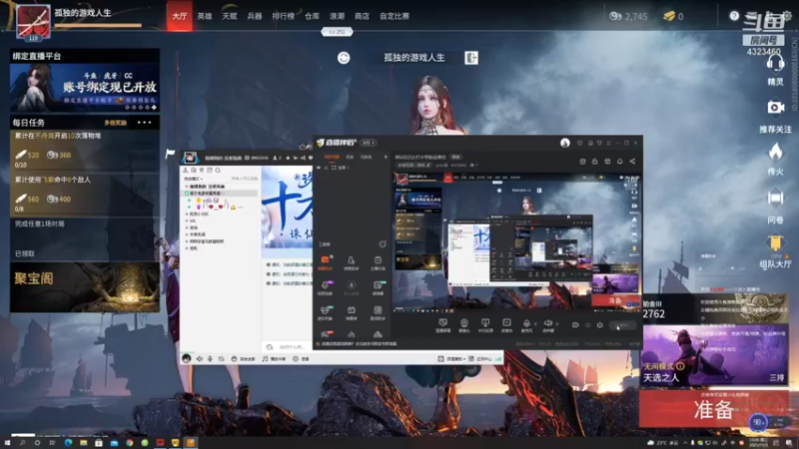
Task: Click the exit door icon beside player name
Action: [x=471, y=58]
